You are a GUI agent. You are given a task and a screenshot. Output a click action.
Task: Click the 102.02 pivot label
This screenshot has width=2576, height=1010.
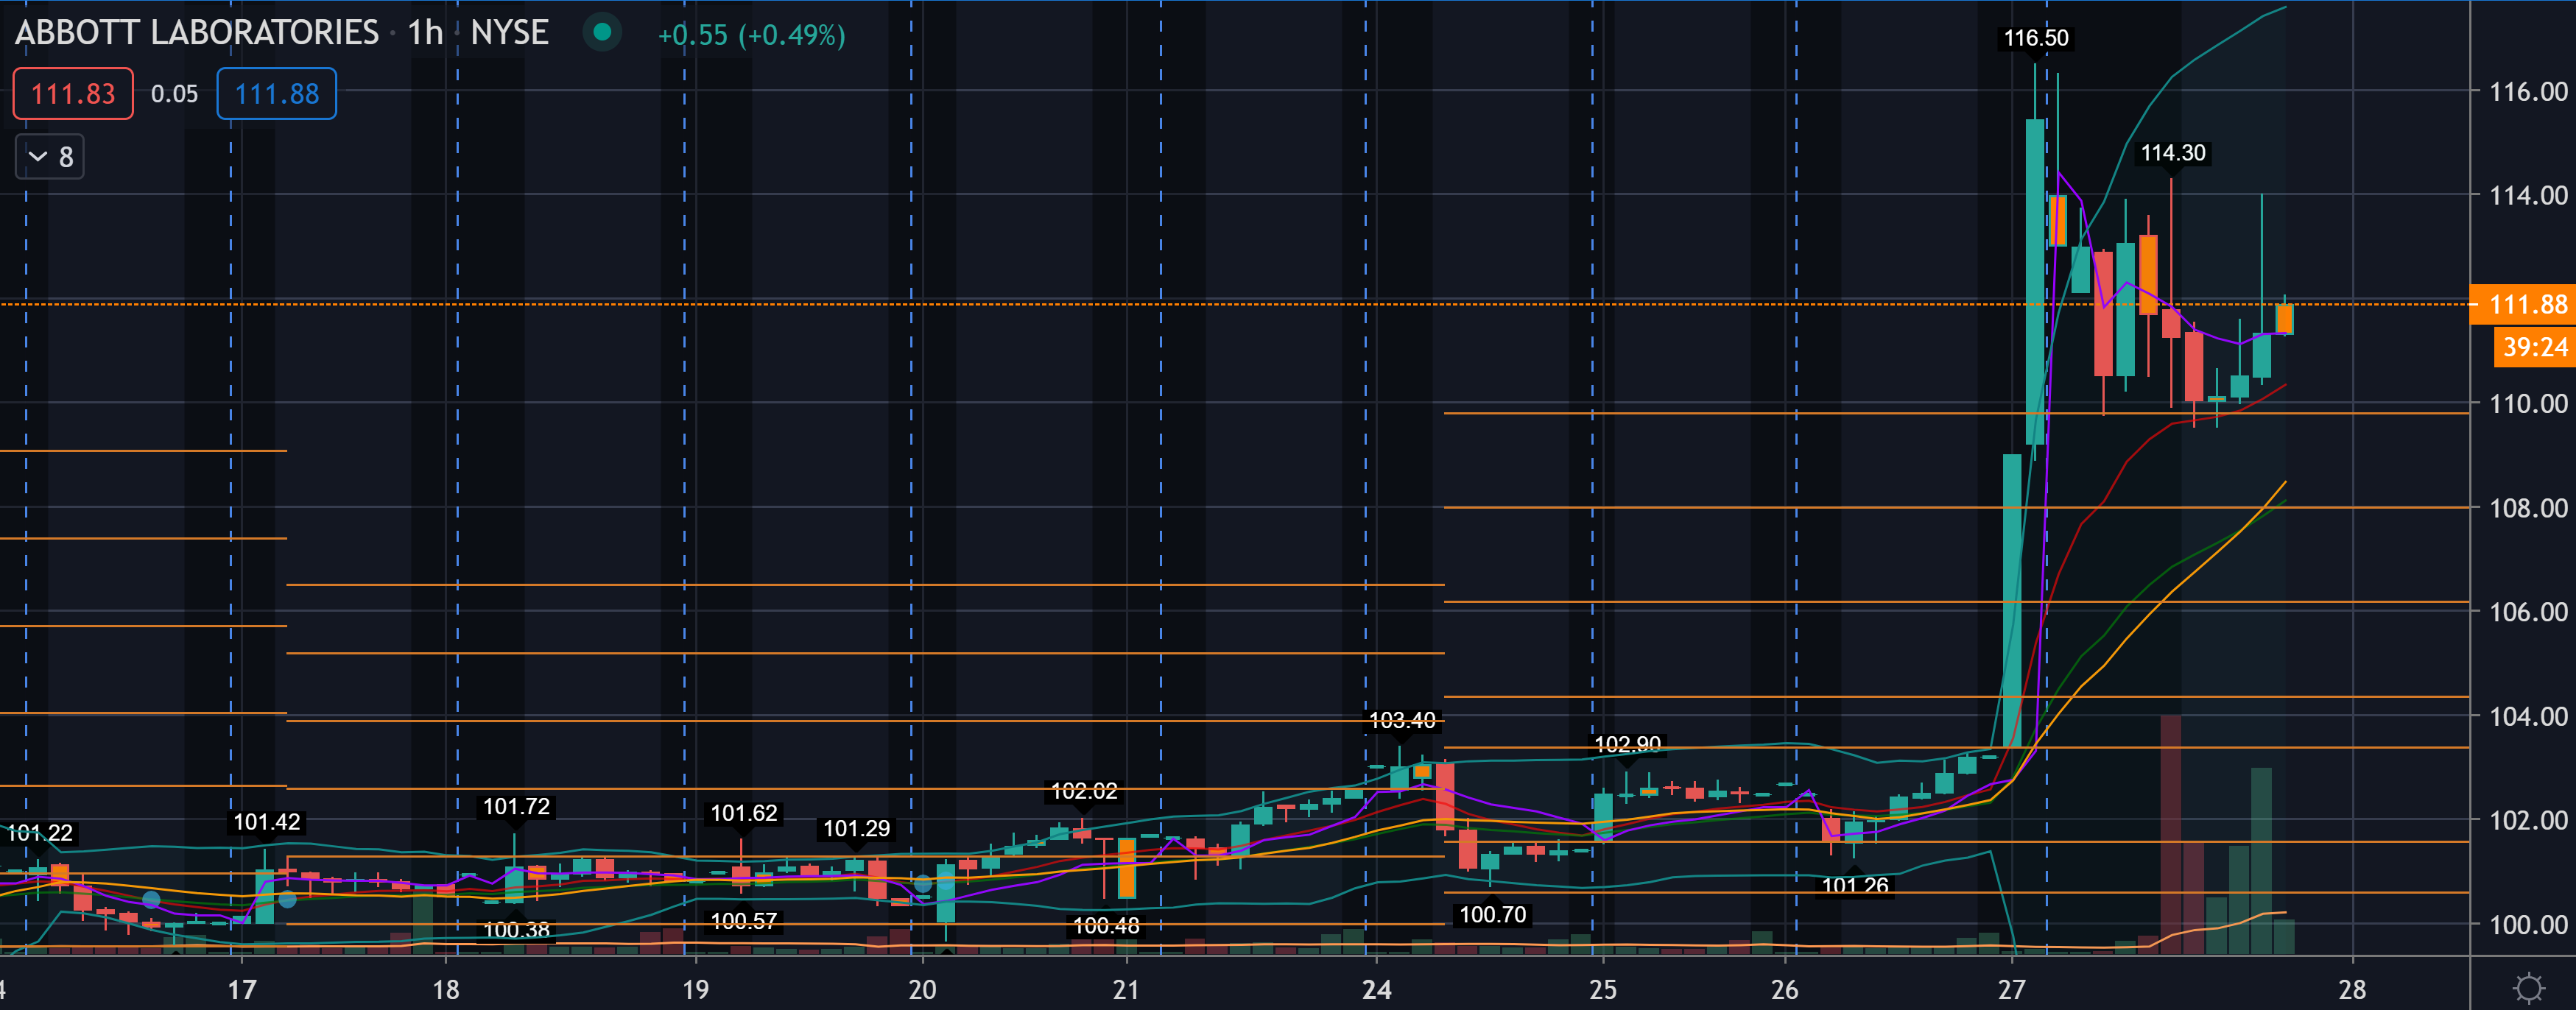[1084, 791]
